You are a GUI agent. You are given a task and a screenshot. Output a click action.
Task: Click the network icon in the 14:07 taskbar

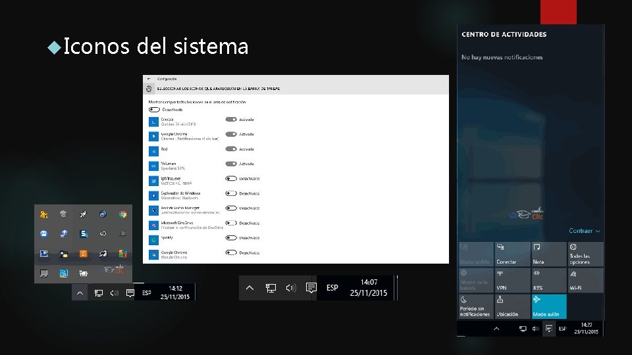[x=271, y=288]
